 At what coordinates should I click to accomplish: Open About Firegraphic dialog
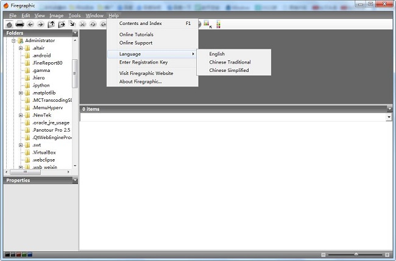[152, 82]
